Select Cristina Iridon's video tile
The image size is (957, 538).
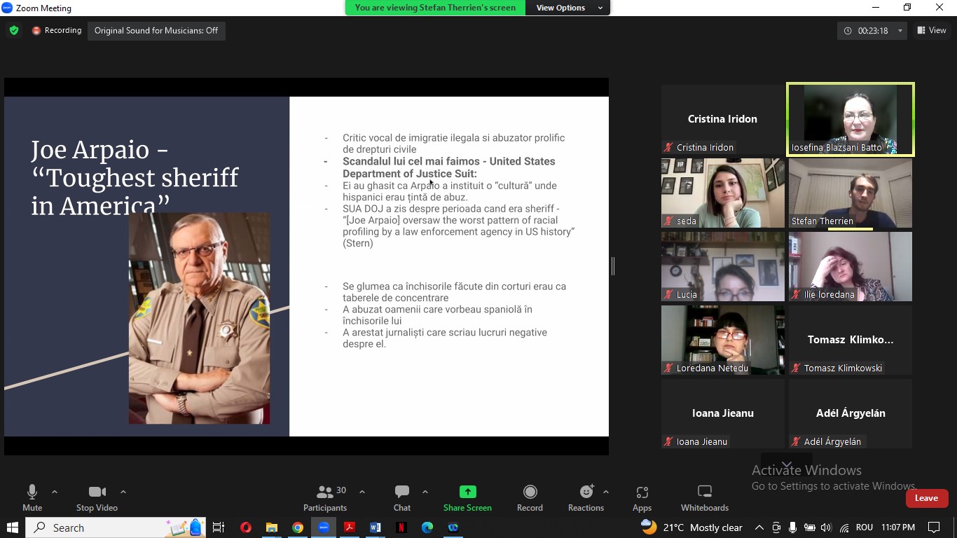(722, 119)
